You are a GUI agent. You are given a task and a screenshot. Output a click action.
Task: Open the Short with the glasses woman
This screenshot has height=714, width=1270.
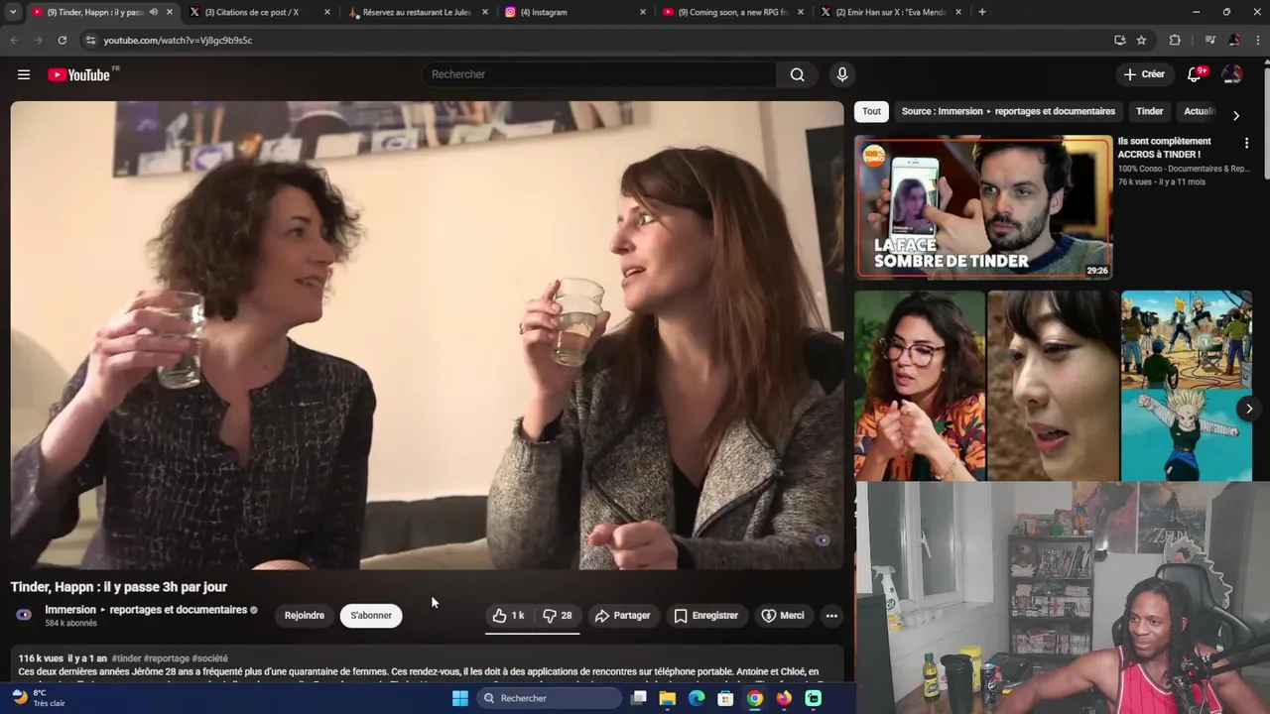tap(920, 386)
